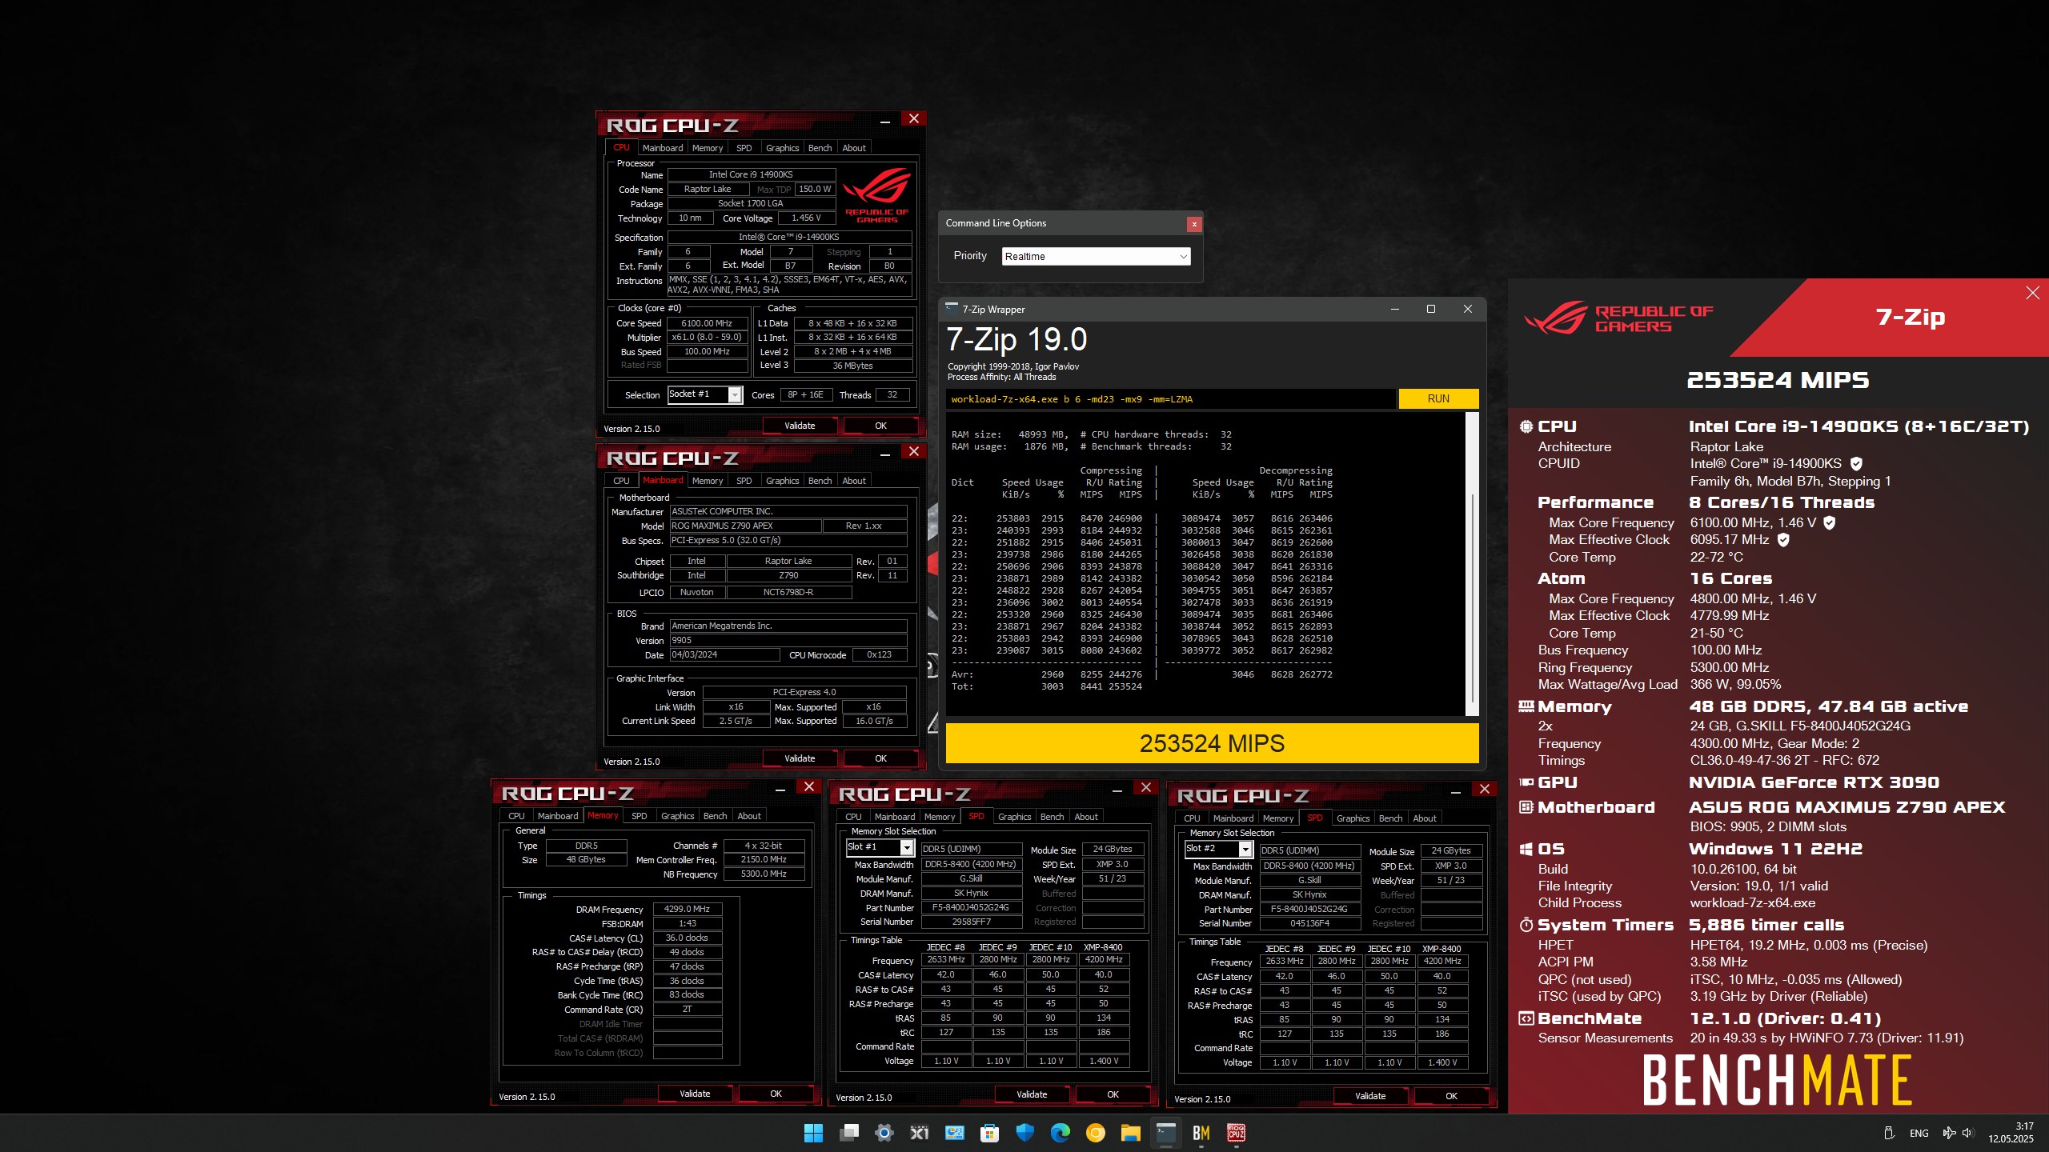This screenshot has height=1152, width=2049.
Task: Click the yellow 253524 MIPS result bar
Action: pos(1212,743)
